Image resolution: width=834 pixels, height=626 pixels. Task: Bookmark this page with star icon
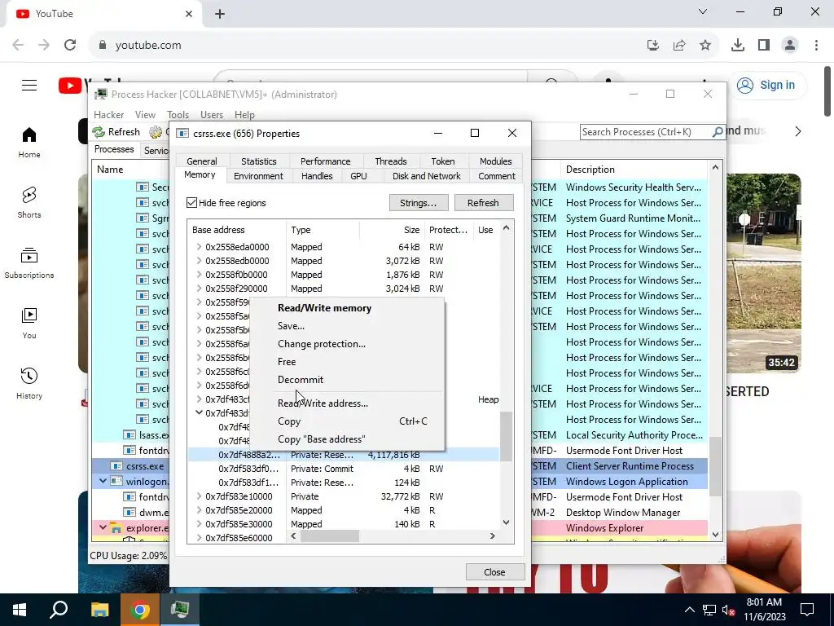click(x=705, y=46)
